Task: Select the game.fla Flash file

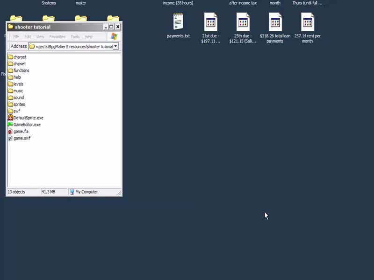Action: point(21,132)
